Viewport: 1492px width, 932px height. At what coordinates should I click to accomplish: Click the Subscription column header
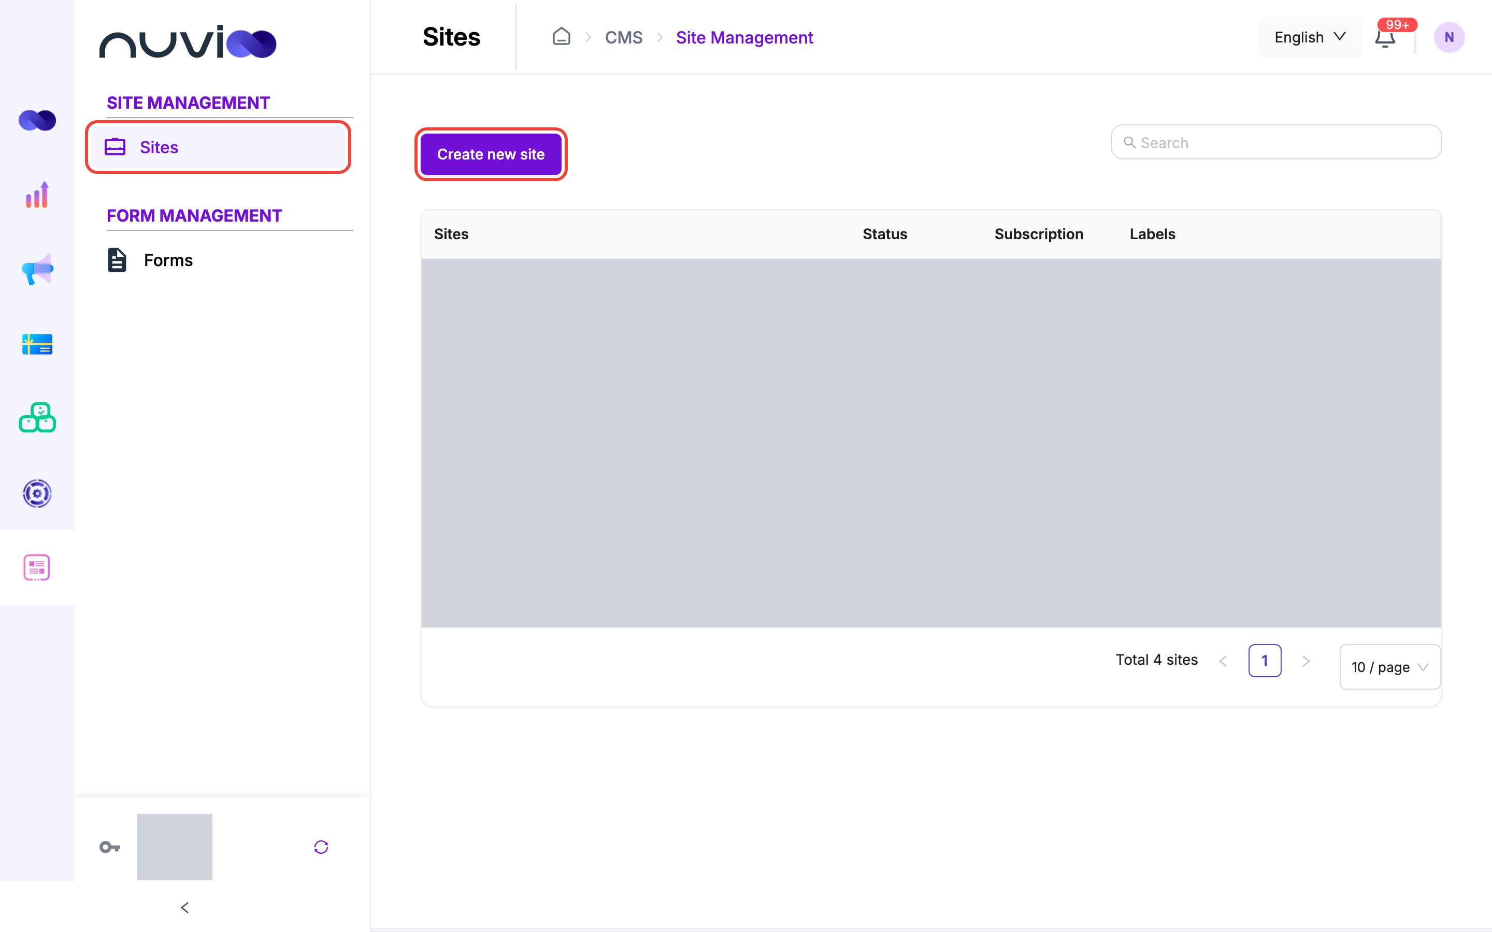[1039, 234]
